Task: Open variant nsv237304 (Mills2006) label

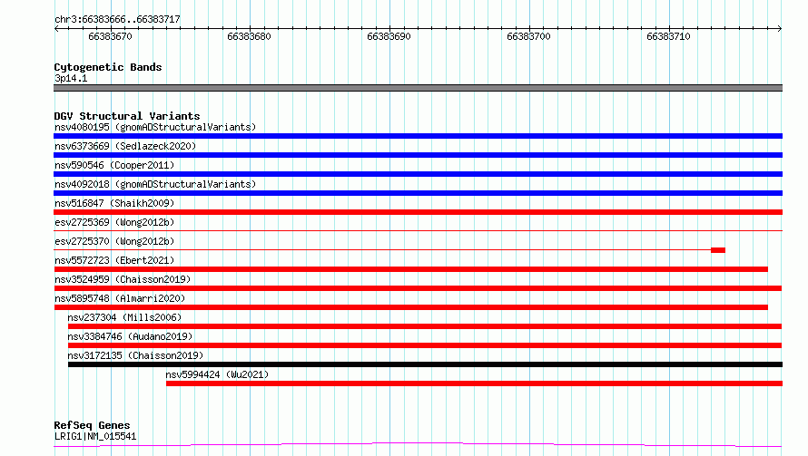Action: coord(124,317)
